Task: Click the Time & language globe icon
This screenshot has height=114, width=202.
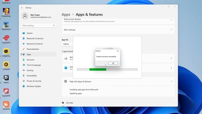Action: point(24,65)
